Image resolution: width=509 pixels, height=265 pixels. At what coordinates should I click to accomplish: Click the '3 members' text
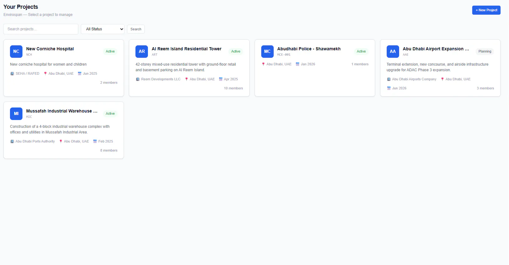point(485,88)
